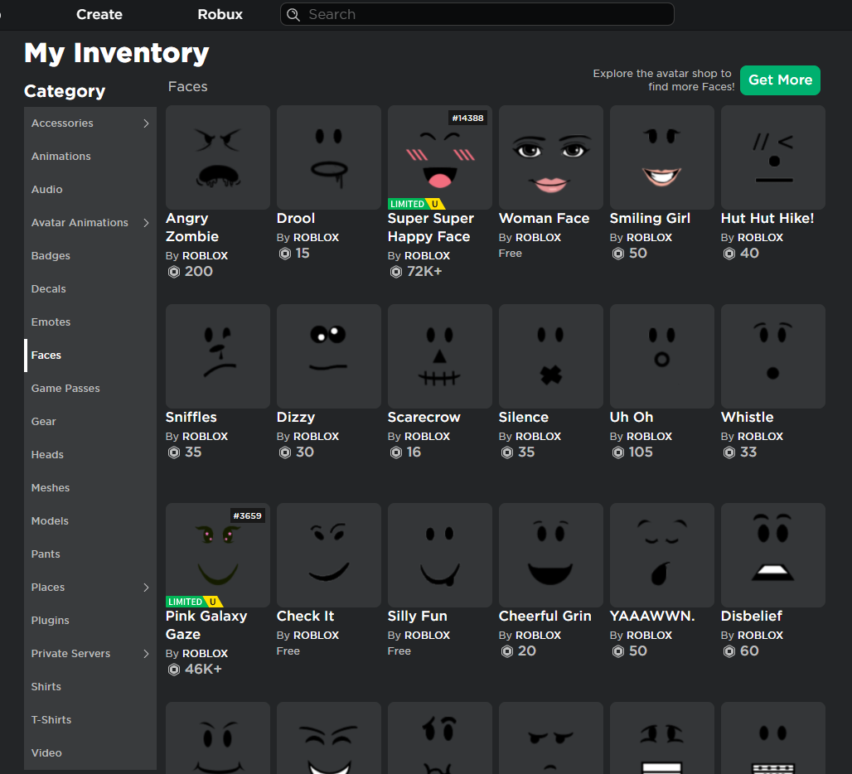This screenshot has width=852, height=774.
Task: Click ROBLOX creator link under Whistle
Action: point(761,436)
